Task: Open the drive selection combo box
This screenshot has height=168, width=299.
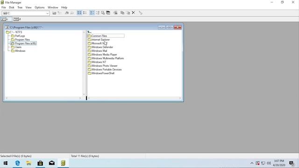Action: pos(26,13)
